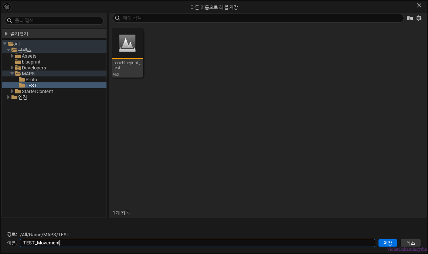Select the Assets tree label
The image size is (428, 254).
(x=29, y=56)
